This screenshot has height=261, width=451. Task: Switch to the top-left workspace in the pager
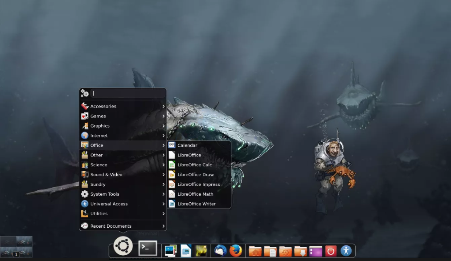[x=8, y=241]
